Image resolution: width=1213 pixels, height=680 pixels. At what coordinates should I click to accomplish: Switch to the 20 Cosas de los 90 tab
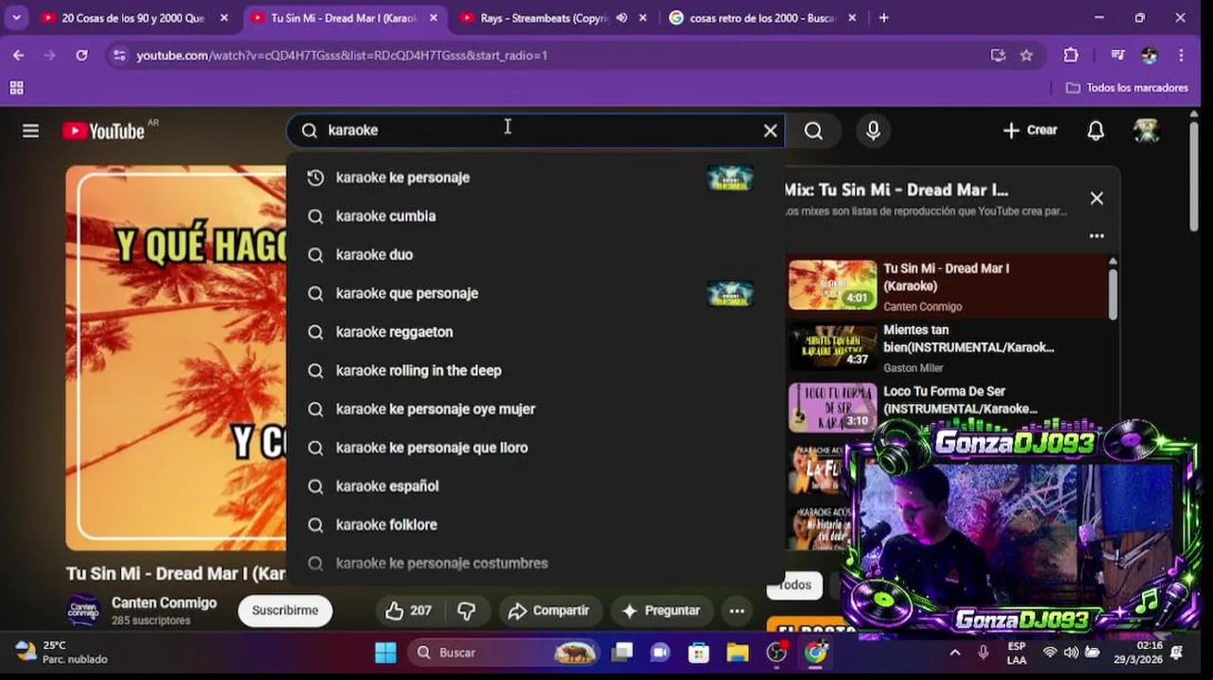135,18
